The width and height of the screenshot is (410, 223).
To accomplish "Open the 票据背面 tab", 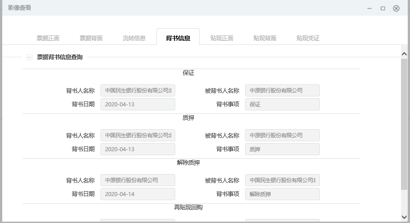I will point(91,38).
